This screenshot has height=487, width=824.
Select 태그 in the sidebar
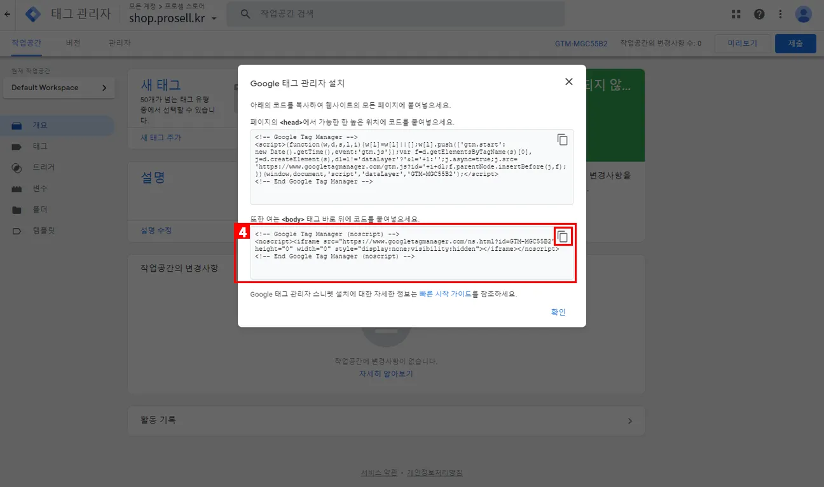click(57, 146)
